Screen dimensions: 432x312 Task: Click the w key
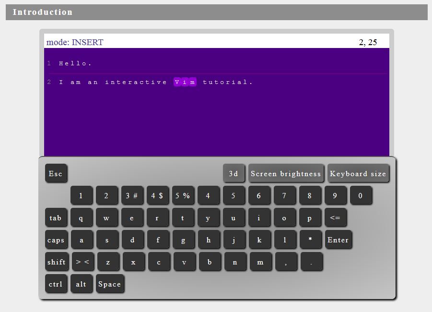[x=106, y=217]
